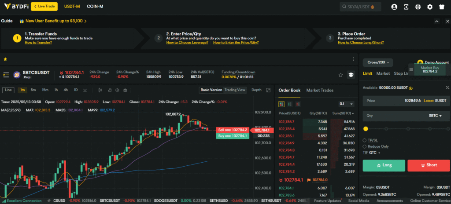Set quantity slider to the midpoint node
Viewport: 451px width, 204px height.
pos(407,129)
